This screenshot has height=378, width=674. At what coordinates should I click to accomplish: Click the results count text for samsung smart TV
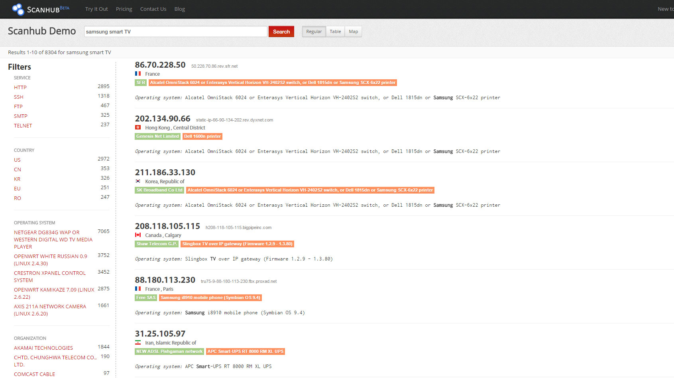(x=59, y=52)
